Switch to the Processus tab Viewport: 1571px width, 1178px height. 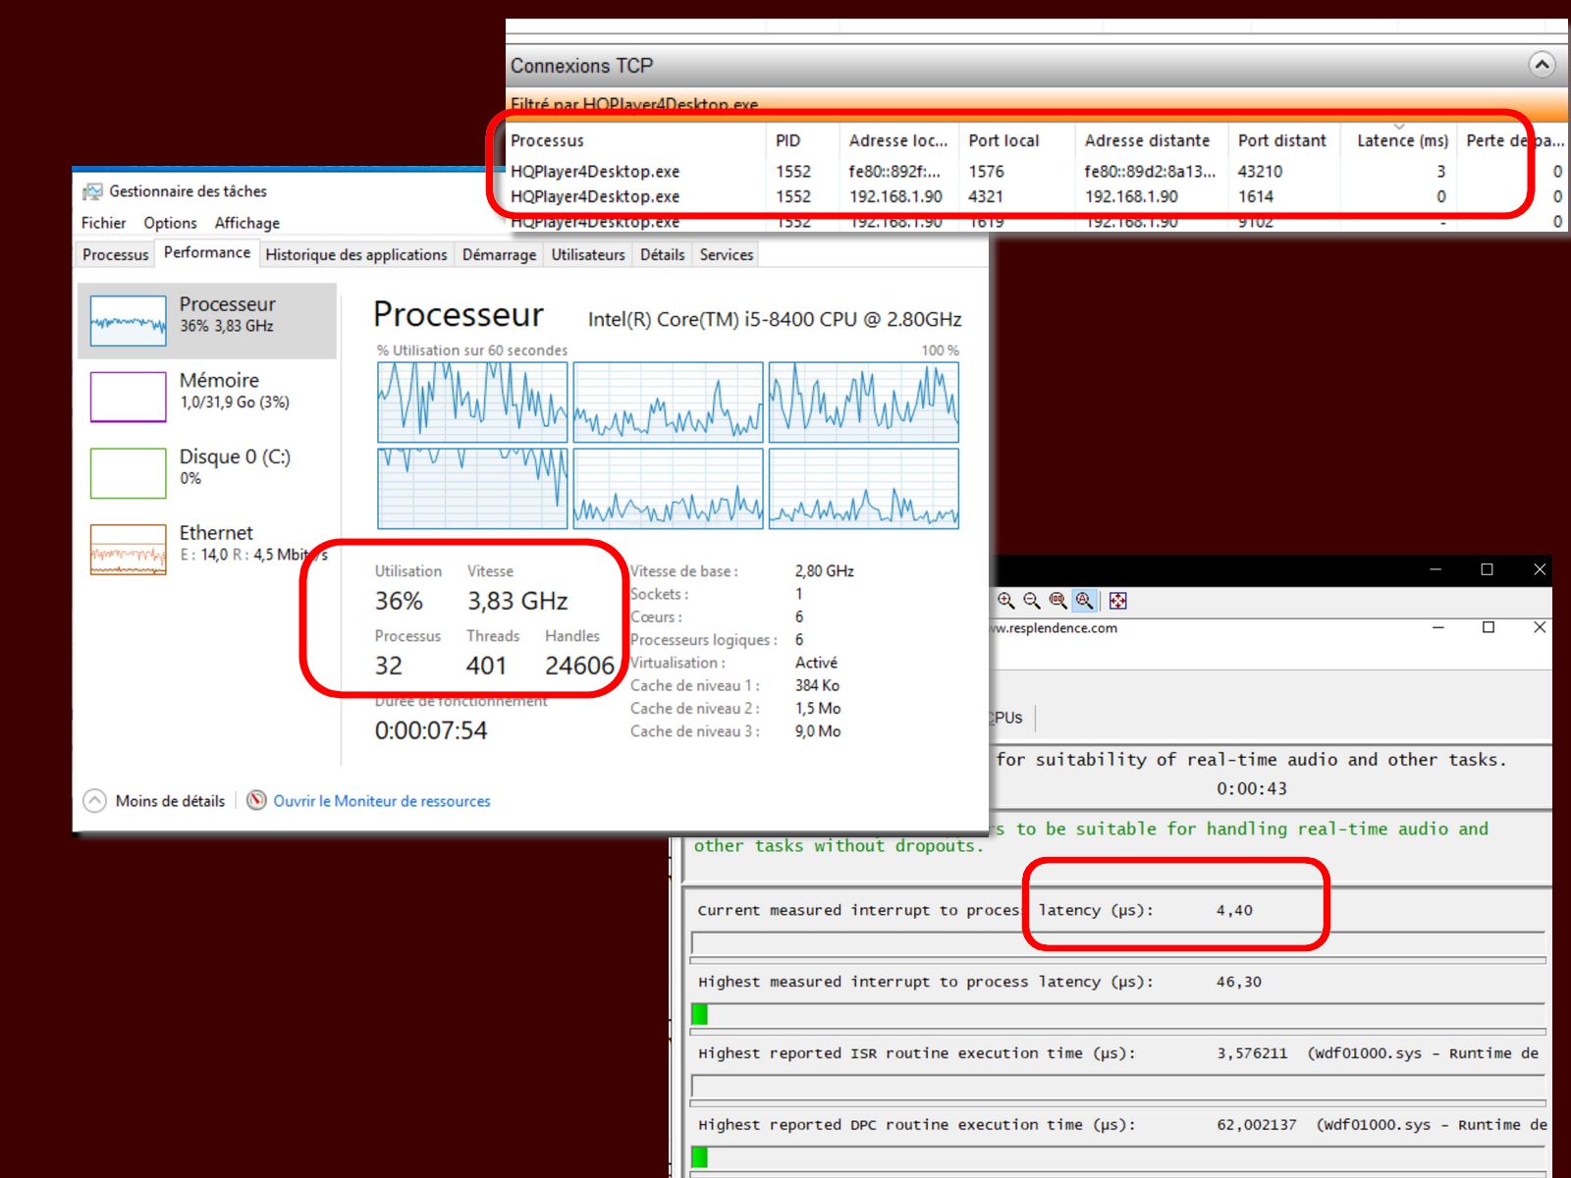coord(115,254)
